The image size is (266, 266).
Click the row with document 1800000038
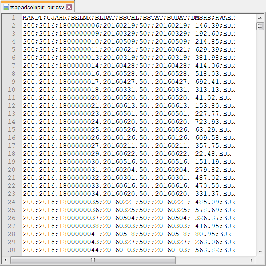coord(129,226)
